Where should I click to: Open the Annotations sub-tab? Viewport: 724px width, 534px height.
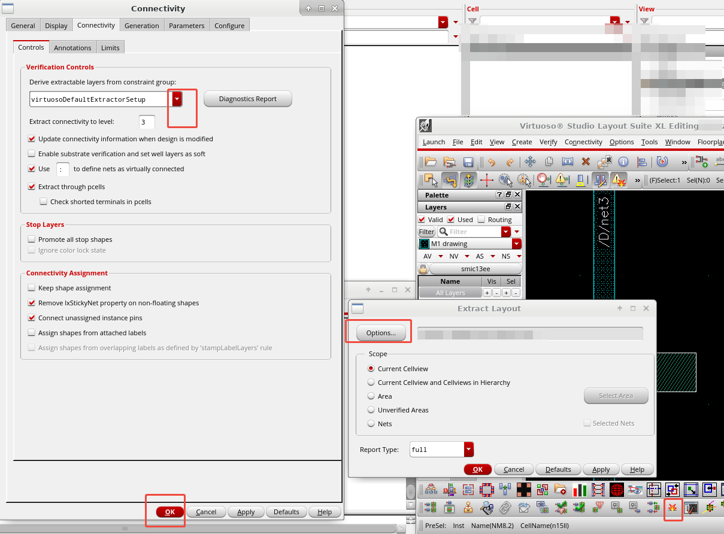(x=72, y=48)
